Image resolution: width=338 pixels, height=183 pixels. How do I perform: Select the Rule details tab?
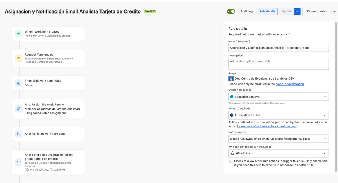point(267,11)
